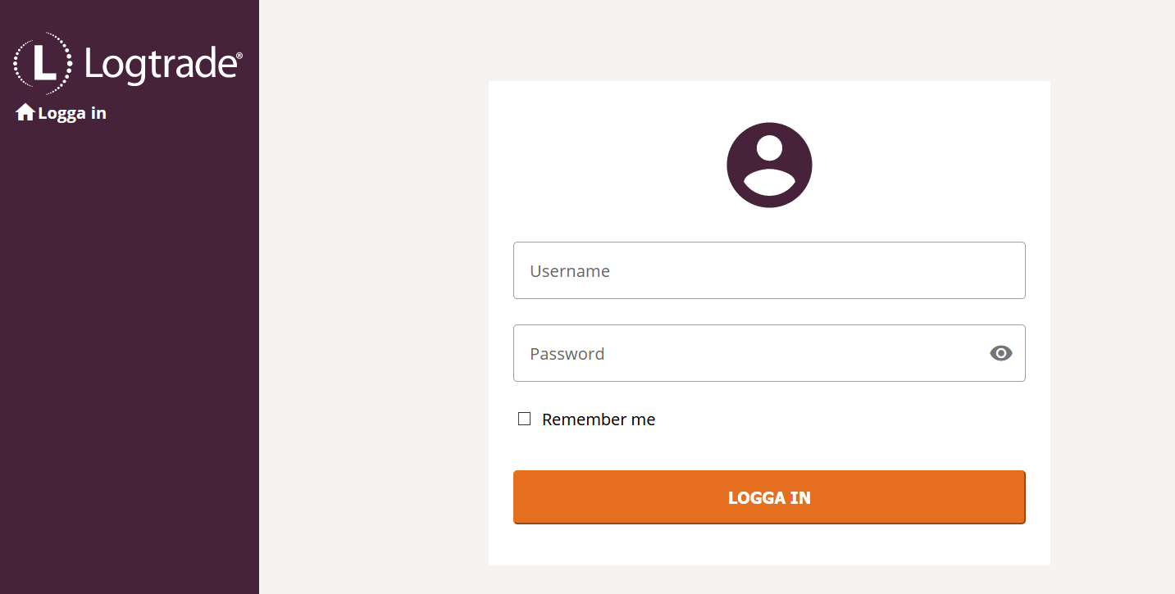1175x594 pixels.
Task: Click the registered trademark symbol beside Logtrade
Action: [x=239, y=56]
